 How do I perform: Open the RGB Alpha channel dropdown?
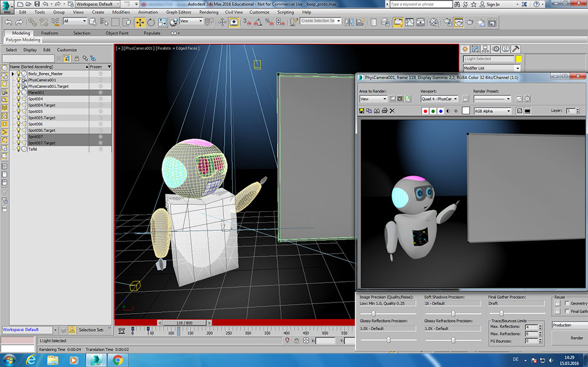[493, 110]
